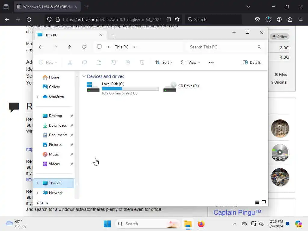The width and height of the screenshot is (308, 231).
Task: Reload the Firefox page
Action: pyautogui.click(x=29, y=20)
